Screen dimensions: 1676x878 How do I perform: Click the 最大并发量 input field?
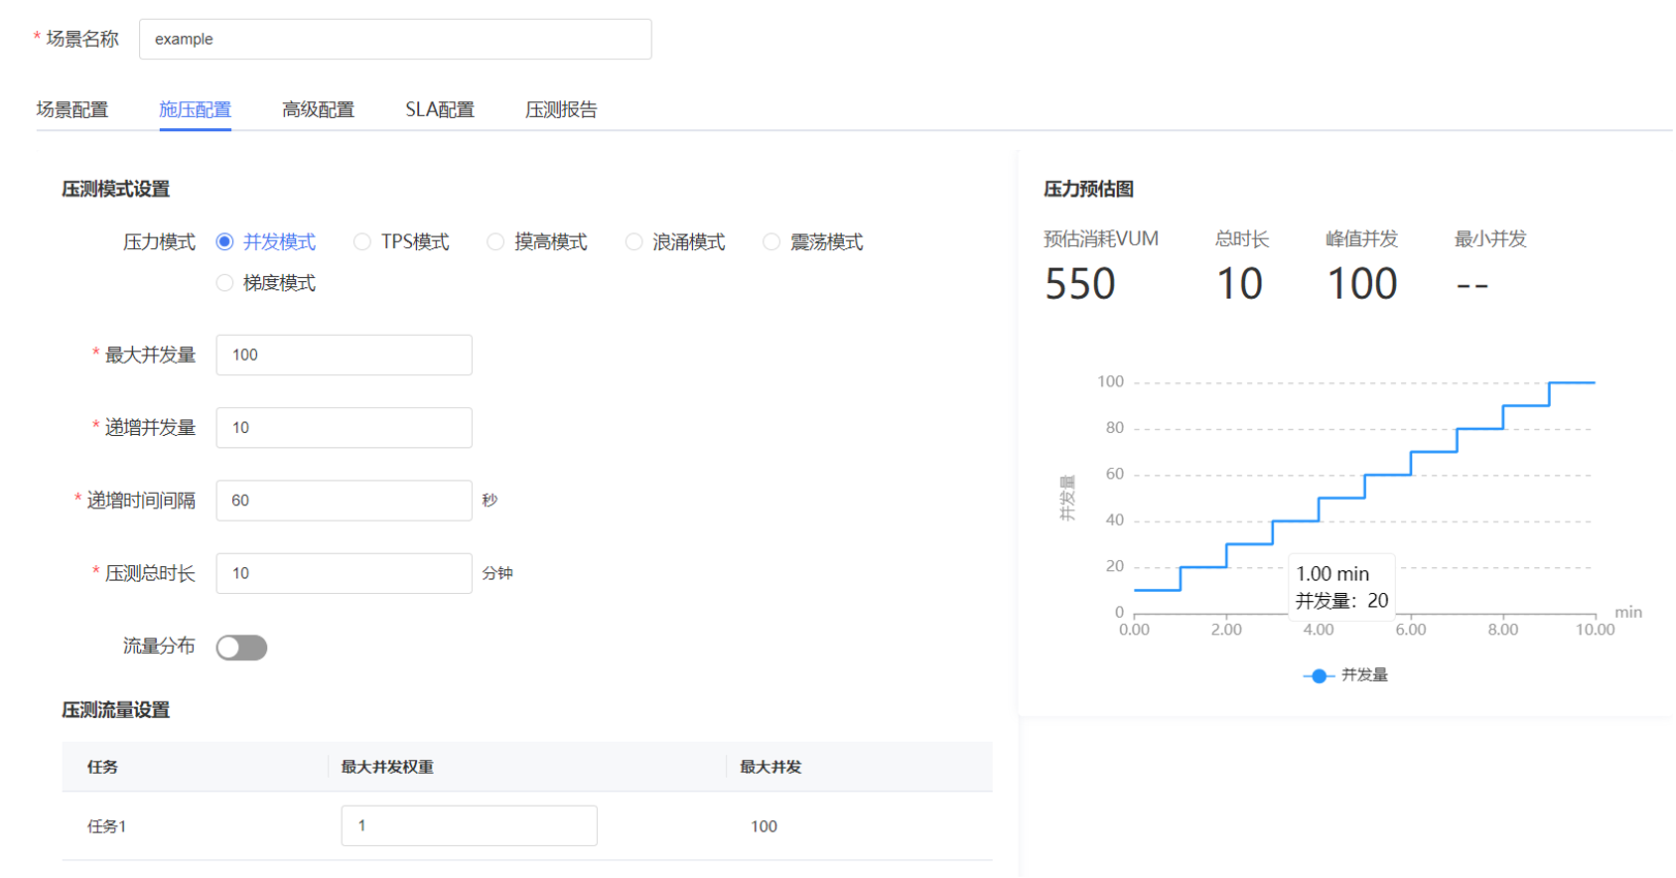coord(344,356)
